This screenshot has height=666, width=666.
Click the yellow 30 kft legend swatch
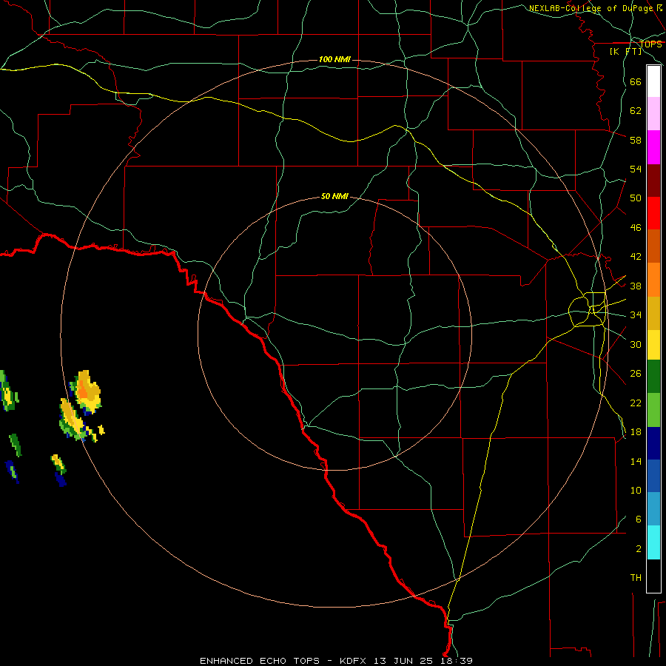point(653,345)
